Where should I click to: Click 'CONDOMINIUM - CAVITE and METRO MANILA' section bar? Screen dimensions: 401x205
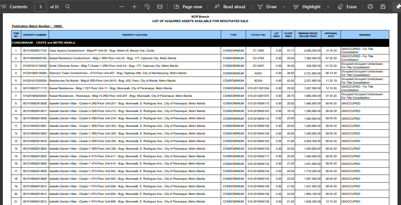click(x=200, y=43)
